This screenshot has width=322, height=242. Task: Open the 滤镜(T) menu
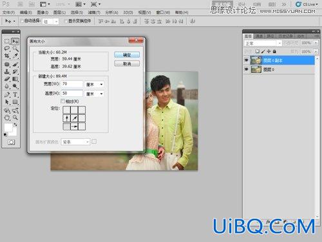click(94, 12)
